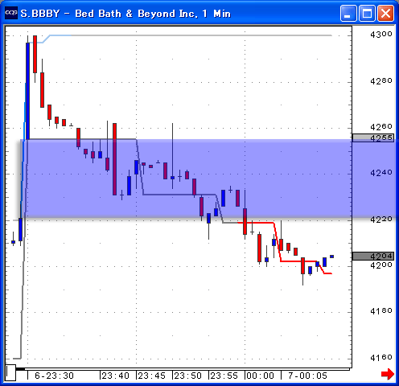This screenshot has height=386, width=399.
Task: Click the 6-23:30 time axis label
Action: [54, 376]
